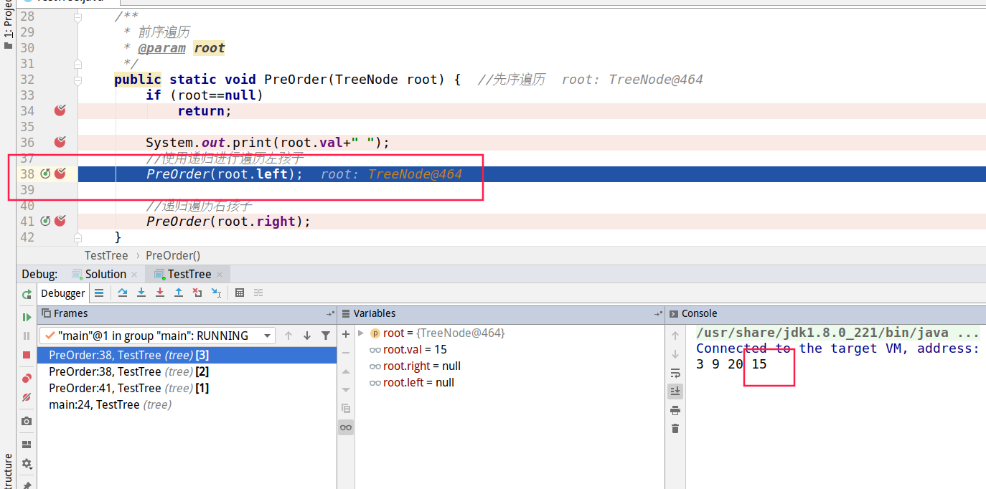
Task: Open View Breakpoints dialog
Action: pyautogui.click(x=27, y=378)
